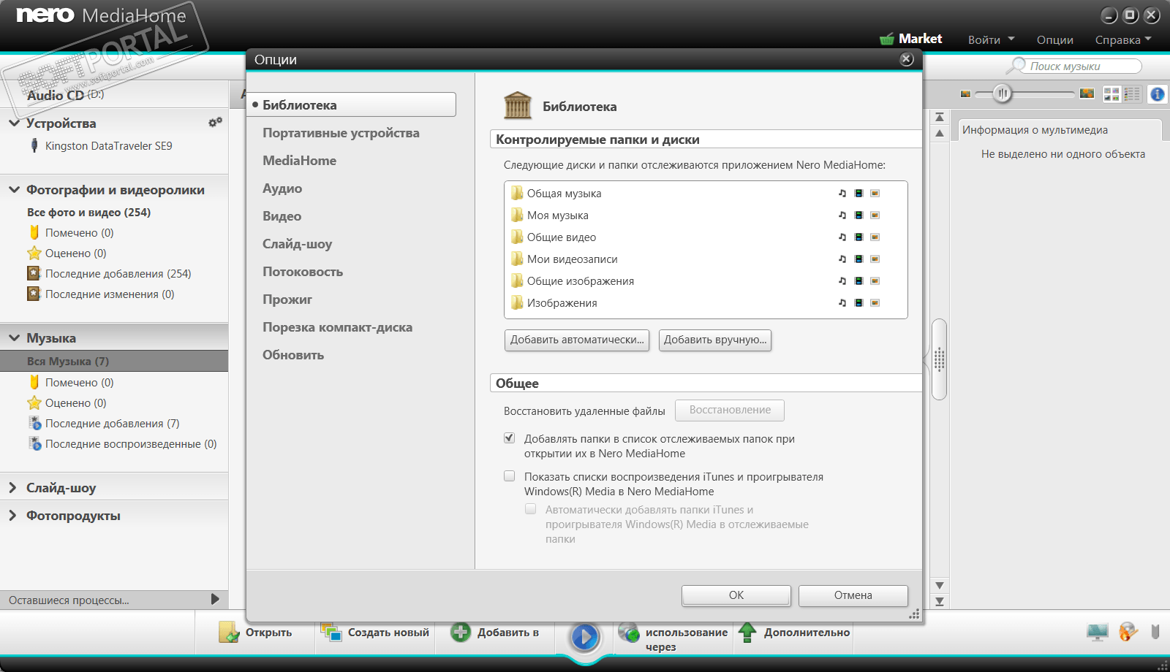The height and width of the screenshot is (672, 1170).
Task: Select Прожиг options category
Action: (x=287, y=299)
